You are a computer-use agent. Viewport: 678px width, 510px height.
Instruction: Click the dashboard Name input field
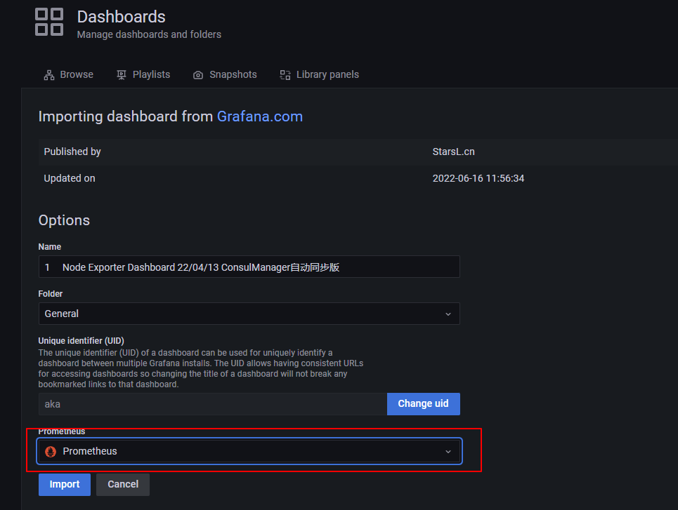(x=249, y=267)
